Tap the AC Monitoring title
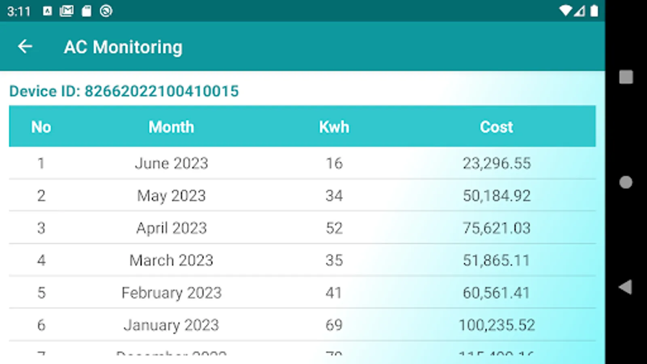Screen dimensions: 647x364 pos(123,47)
